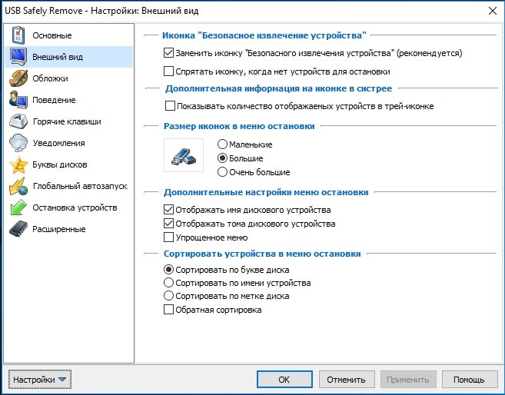This screenshot has height=395, width=505.
Task: Click the Остановка устройств green arrow icon
Action: point(18,207)
